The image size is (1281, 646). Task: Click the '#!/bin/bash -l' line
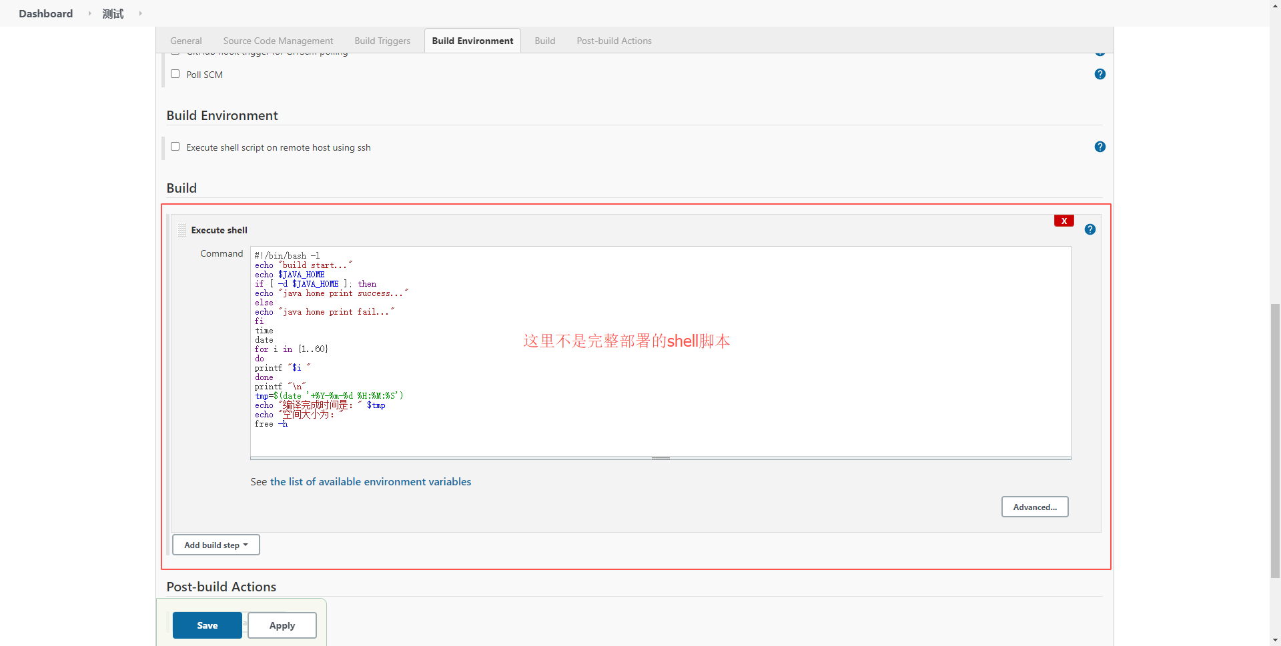pyautogui.click(x=287, y=255)
